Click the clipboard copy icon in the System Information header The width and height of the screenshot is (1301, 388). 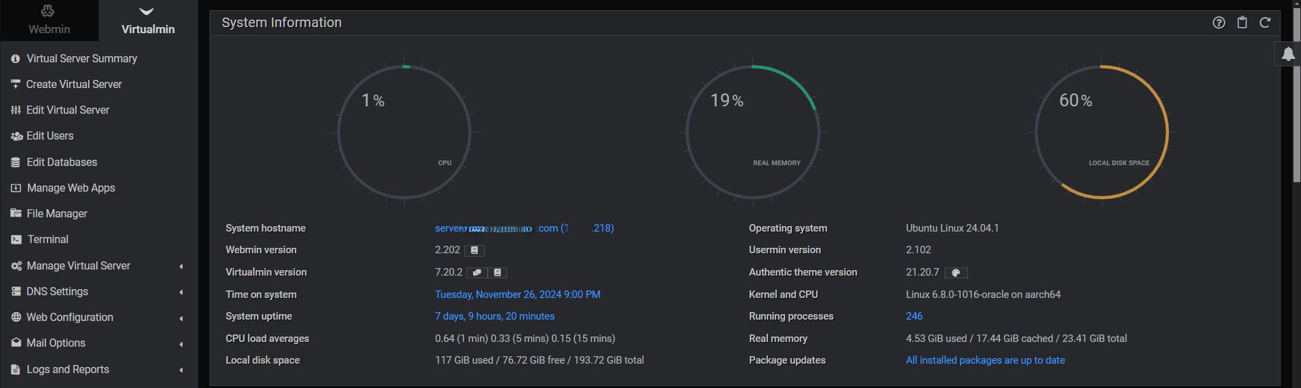[x=1242, y=22]
